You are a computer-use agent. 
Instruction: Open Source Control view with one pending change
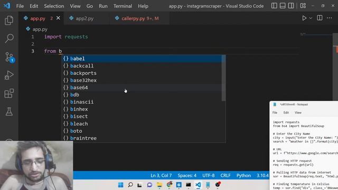pyautogui.click(x=10, y=57)
